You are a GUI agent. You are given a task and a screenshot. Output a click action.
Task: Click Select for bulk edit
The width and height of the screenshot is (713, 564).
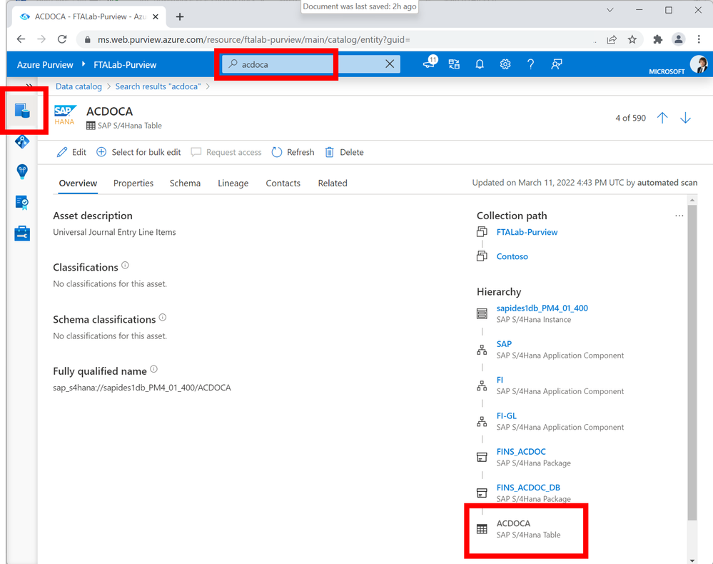[x=138, y=152]
